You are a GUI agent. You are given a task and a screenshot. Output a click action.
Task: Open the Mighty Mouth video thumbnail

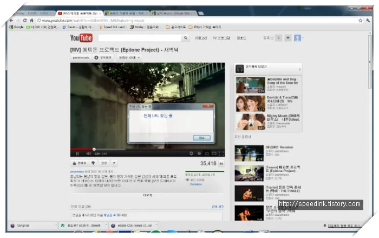coord(250,122)
